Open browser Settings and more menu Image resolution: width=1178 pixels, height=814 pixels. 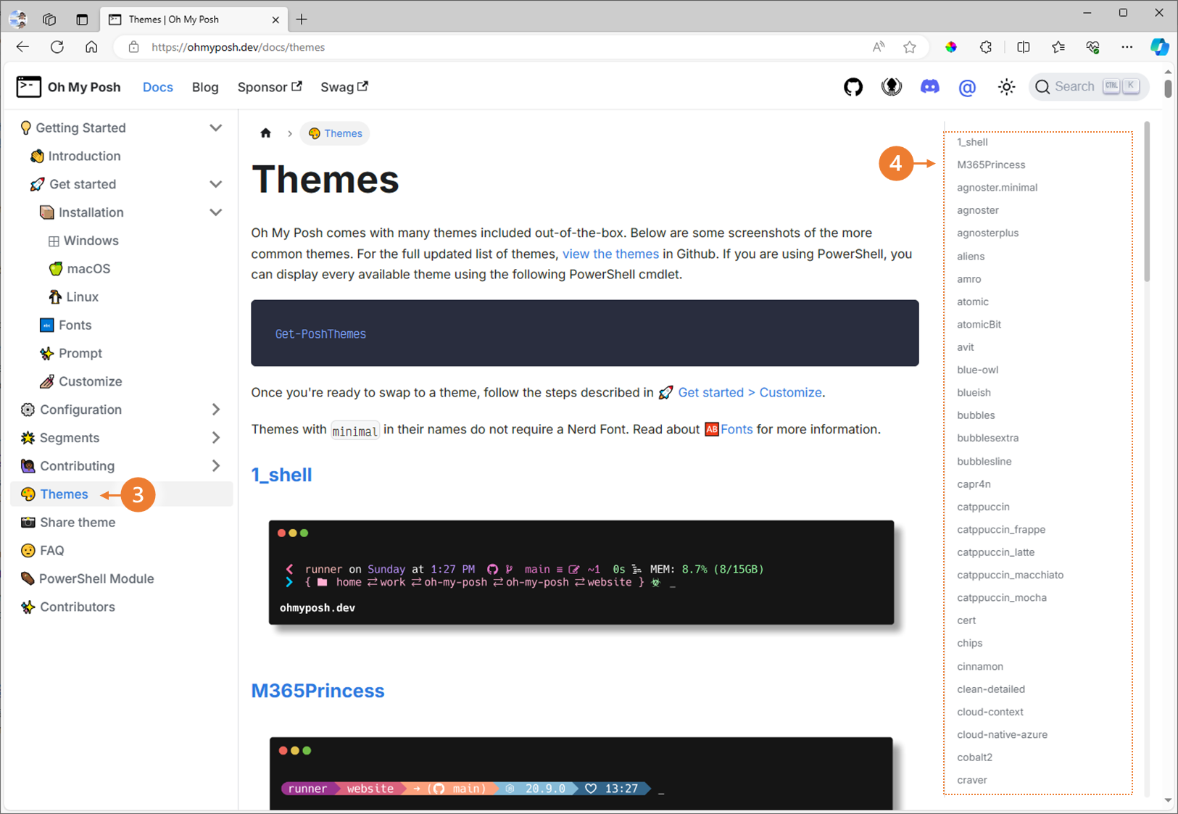point(1127,47)
